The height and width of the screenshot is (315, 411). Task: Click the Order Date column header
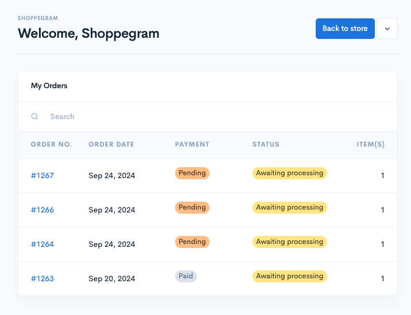click(x=111, y=144)
